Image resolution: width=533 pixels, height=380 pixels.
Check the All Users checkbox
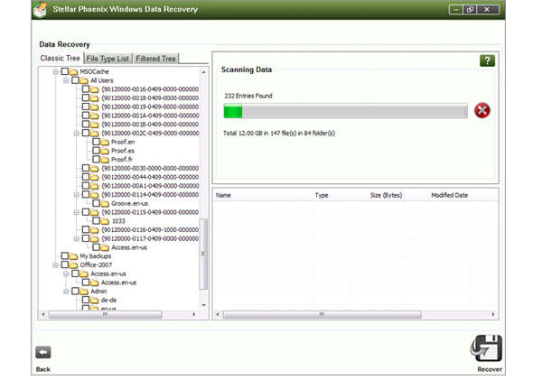click(x=75, y=80)
